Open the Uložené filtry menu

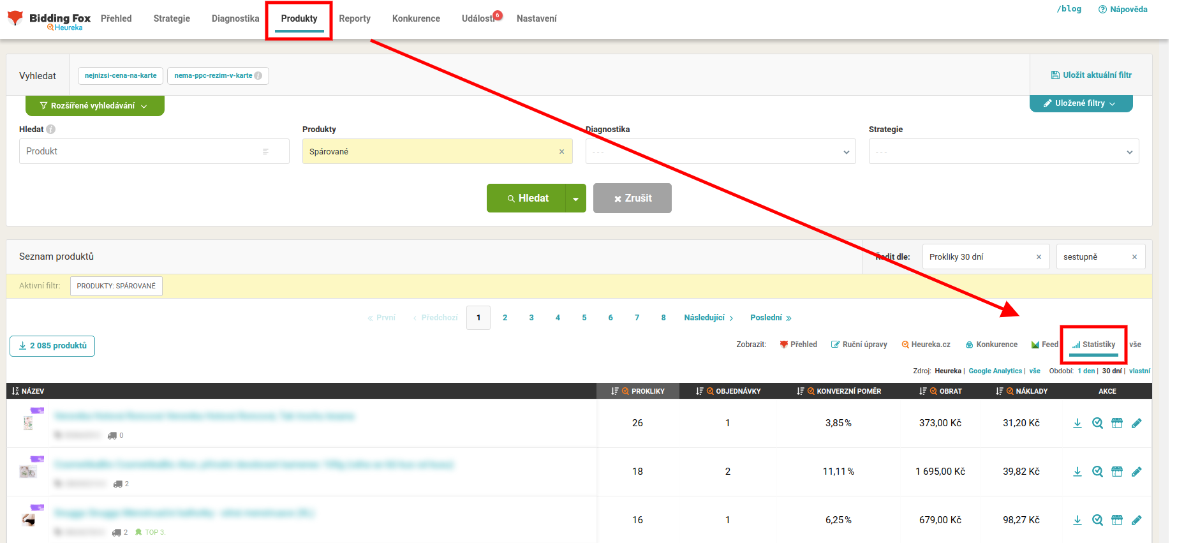[1081, 103]
